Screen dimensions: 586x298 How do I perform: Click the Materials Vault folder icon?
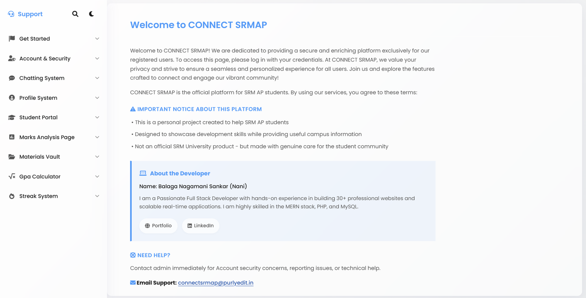point(12,156)
